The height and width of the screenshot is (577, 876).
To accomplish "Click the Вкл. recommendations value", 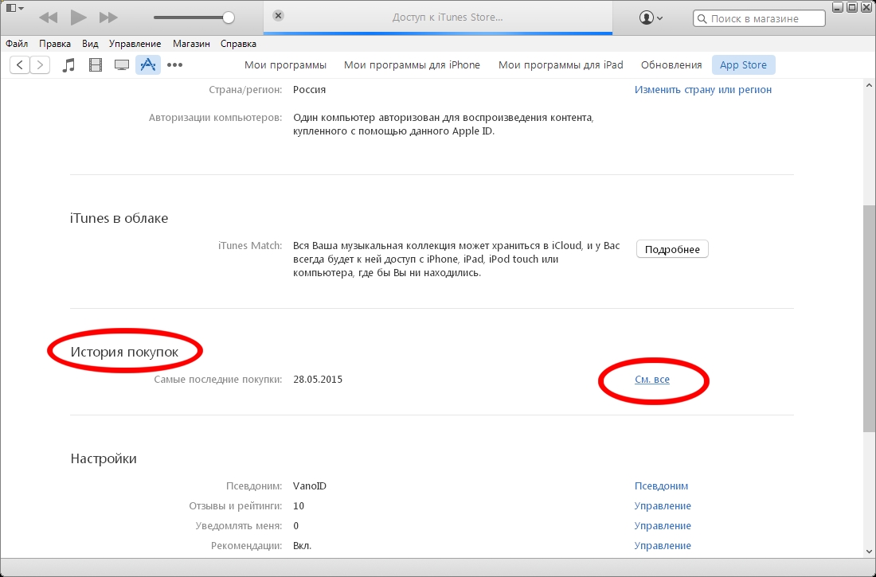I will click(303, 546).
